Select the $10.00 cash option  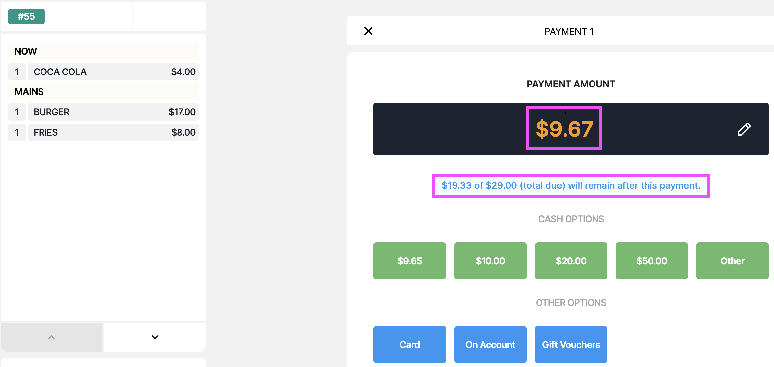pyautogui.click(x=490, y=261)
